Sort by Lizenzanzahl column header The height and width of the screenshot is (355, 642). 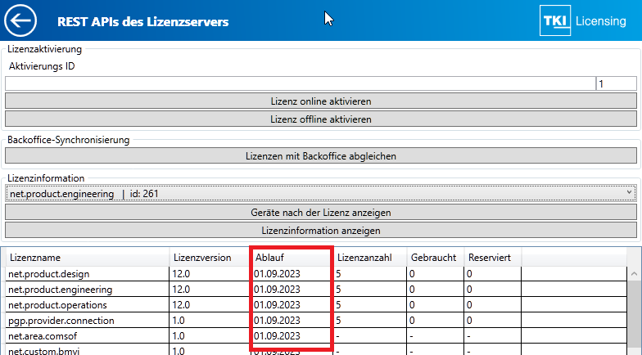pyautogui.click(x=370, y=258)
